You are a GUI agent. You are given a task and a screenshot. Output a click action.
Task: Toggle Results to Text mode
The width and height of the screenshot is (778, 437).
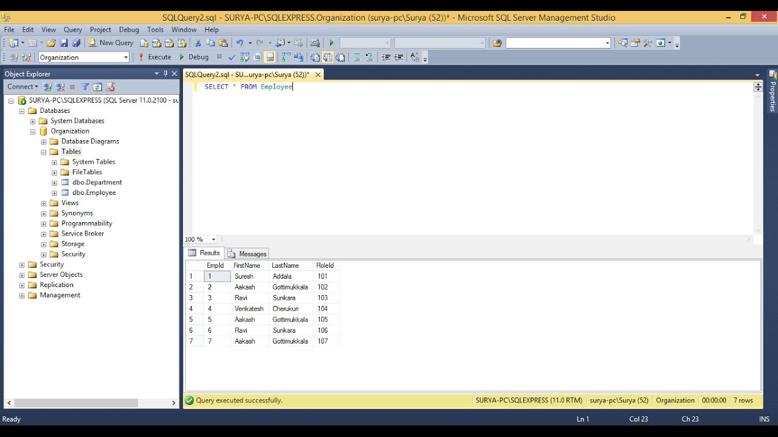tap(315, 57)
